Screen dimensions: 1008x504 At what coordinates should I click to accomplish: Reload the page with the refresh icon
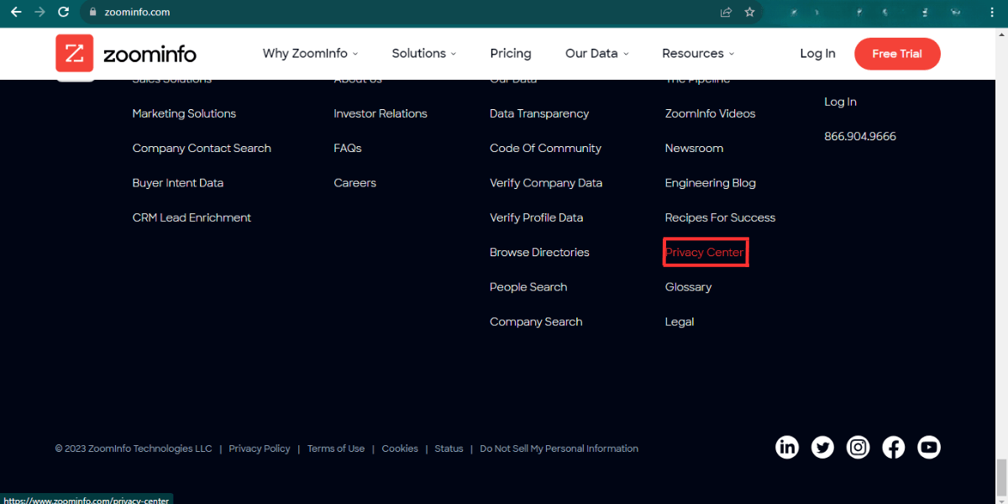(x=63, y=13)
